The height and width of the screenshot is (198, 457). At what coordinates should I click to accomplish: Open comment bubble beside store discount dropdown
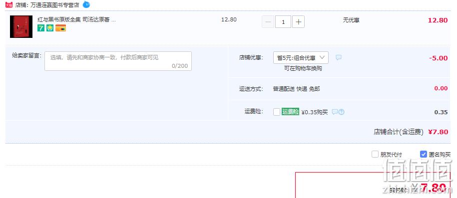[338, 57]
